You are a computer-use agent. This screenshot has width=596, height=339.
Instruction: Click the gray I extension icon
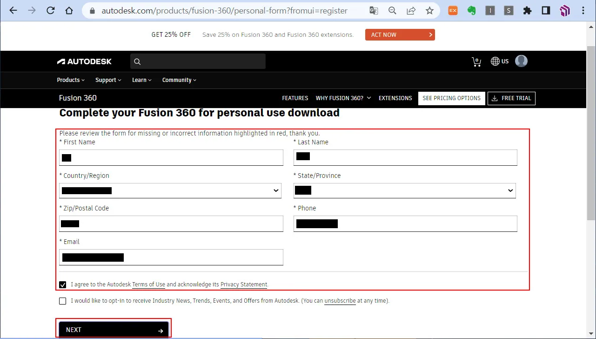click(x=490, y=10)
